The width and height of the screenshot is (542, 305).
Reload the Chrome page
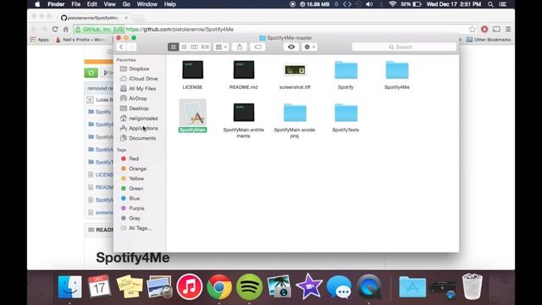55,30
